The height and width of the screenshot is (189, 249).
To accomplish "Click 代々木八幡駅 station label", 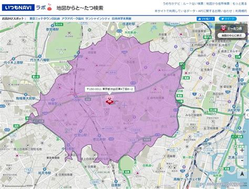I will [40, 60].
